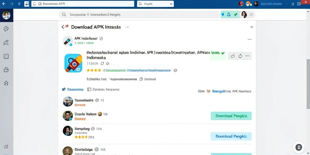The height and width of the screenshot is (155, 310).
Task: Click the upload share icon beside the shield
Action: (229, 15)
